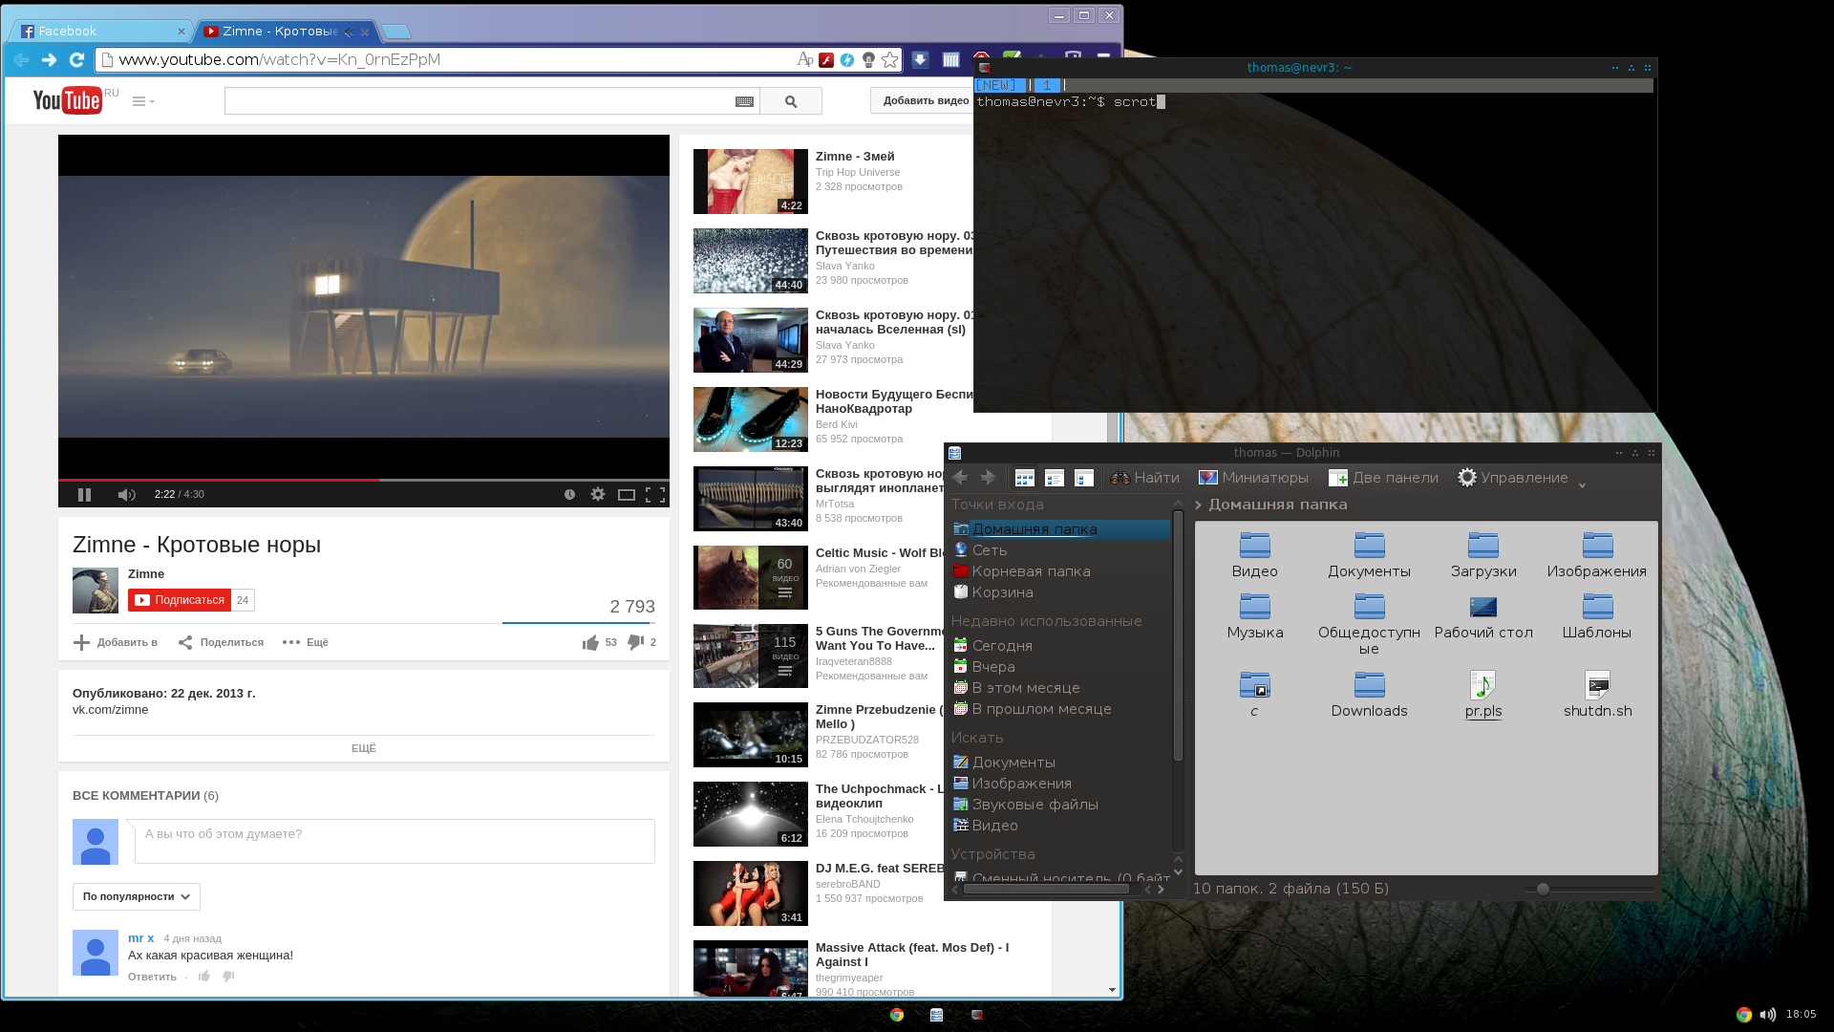Expand description with ЕЩЁ
The width and height of the screenshot is (1834, 1032).
pos(364,748)
